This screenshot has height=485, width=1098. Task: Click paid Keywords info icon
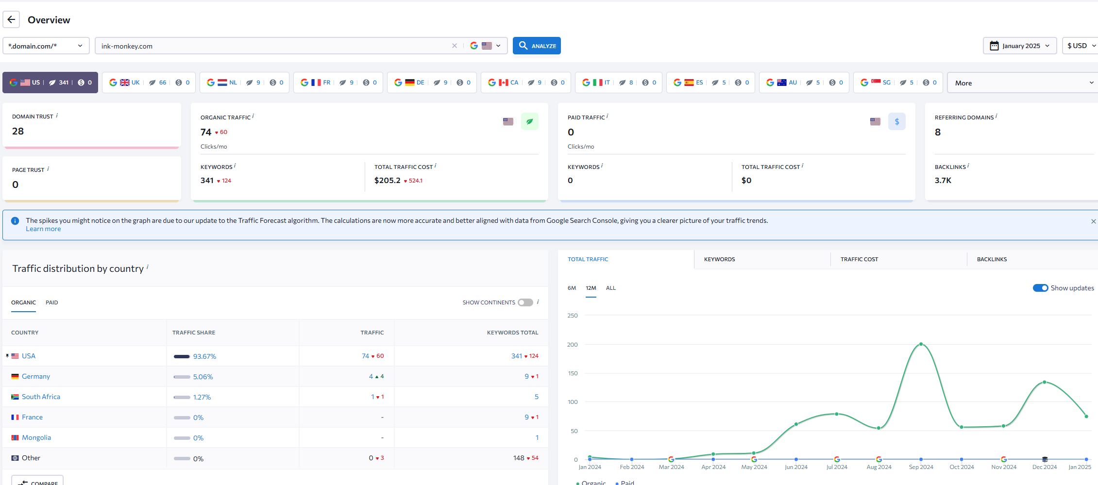pyautogui.click(x=602, y=166)
